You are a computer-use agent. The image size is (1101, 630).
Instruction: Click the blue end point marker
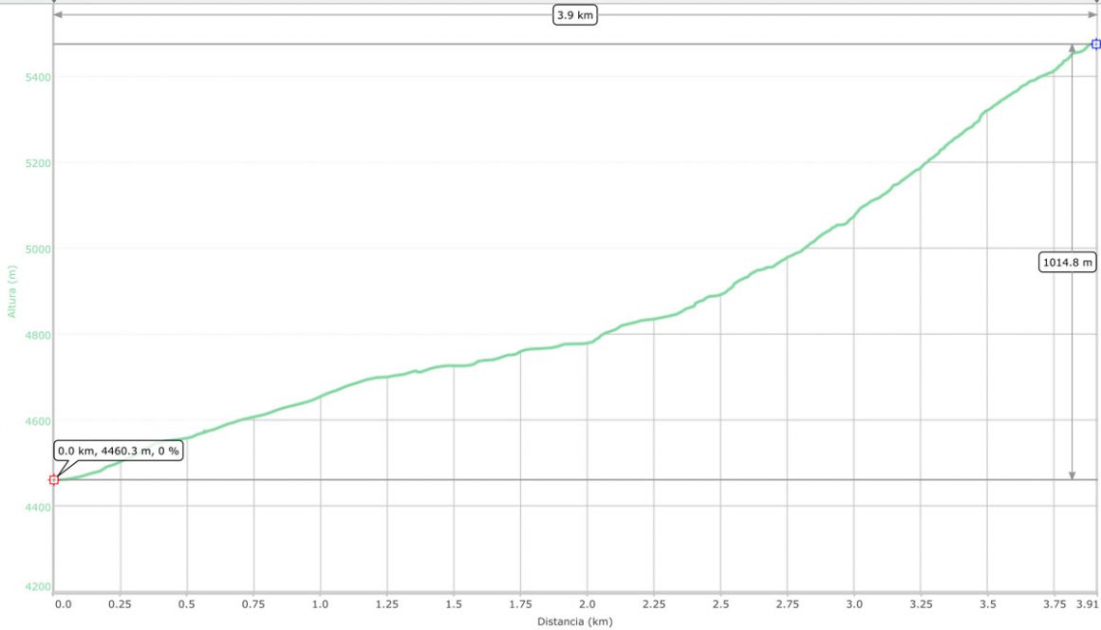click(1096, 45)
